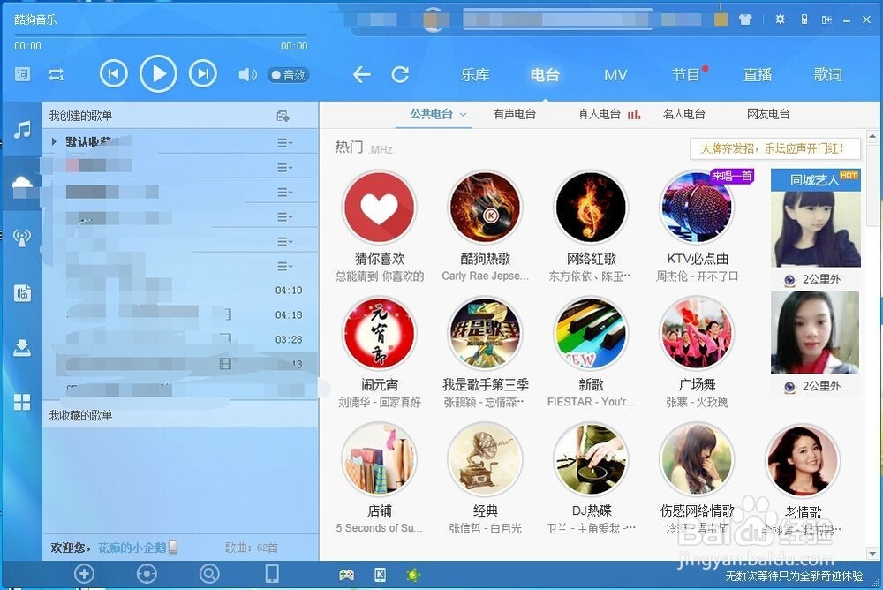The image size is (883, 590).
Task: Open the 同城艺人 panel header
Action: [815, 180]
